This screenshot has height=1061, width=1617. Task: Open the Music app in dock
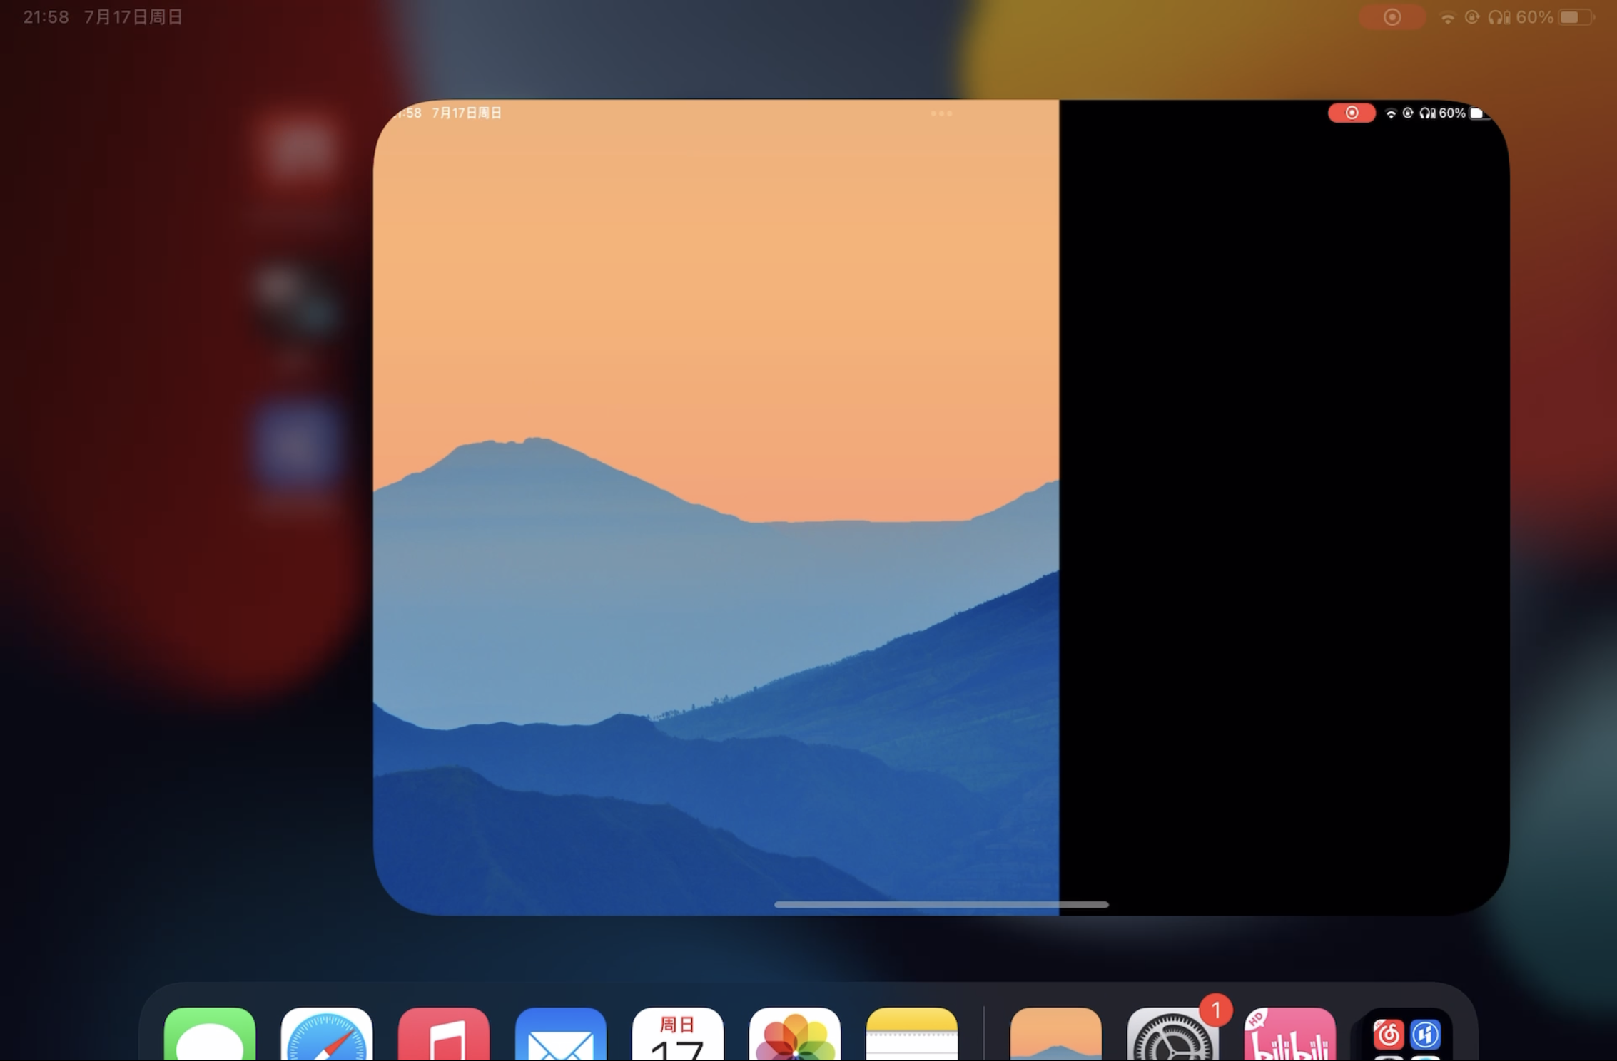coord(444,1035)
